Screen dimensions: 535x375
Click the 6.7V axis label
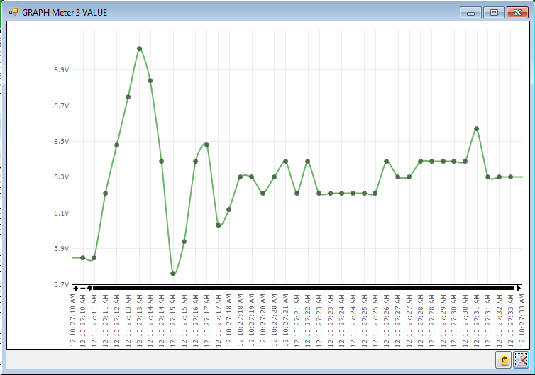pyautogui.click(x=62, y=106)
